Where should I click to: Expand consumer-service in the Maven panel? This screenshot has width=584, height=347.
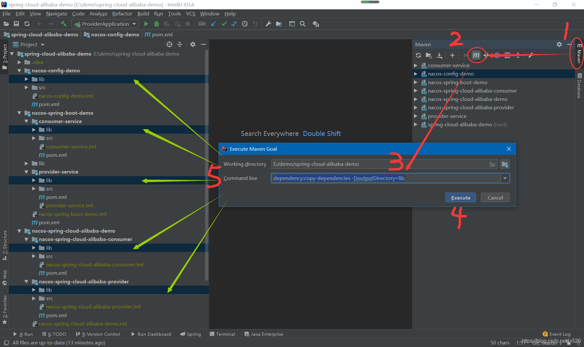tap(416, 65)
